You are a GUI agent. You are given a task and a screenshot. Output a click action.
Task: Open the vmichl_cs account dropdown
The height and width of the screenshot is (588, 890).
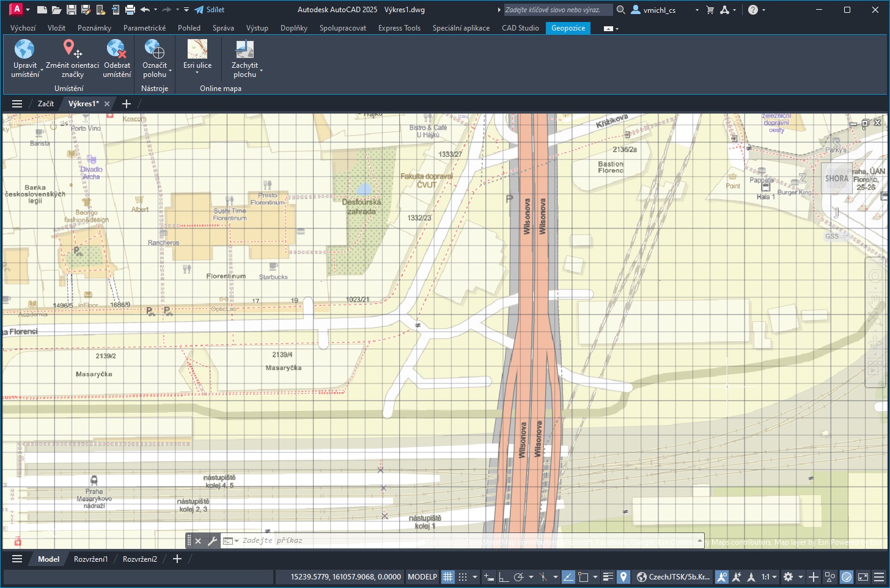coord(697,10)
